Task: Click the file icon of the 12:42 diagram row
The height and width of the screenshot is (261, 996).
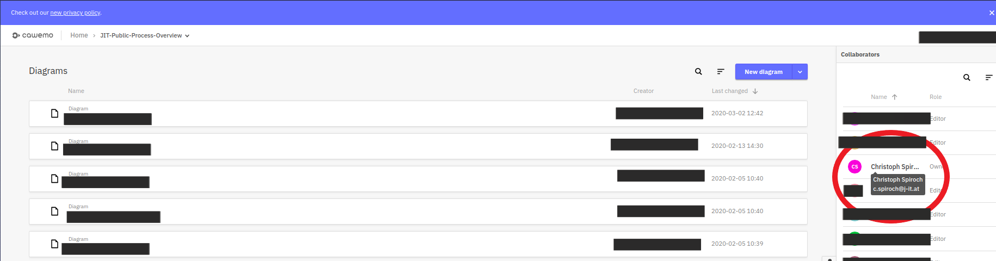Action: 54,114
